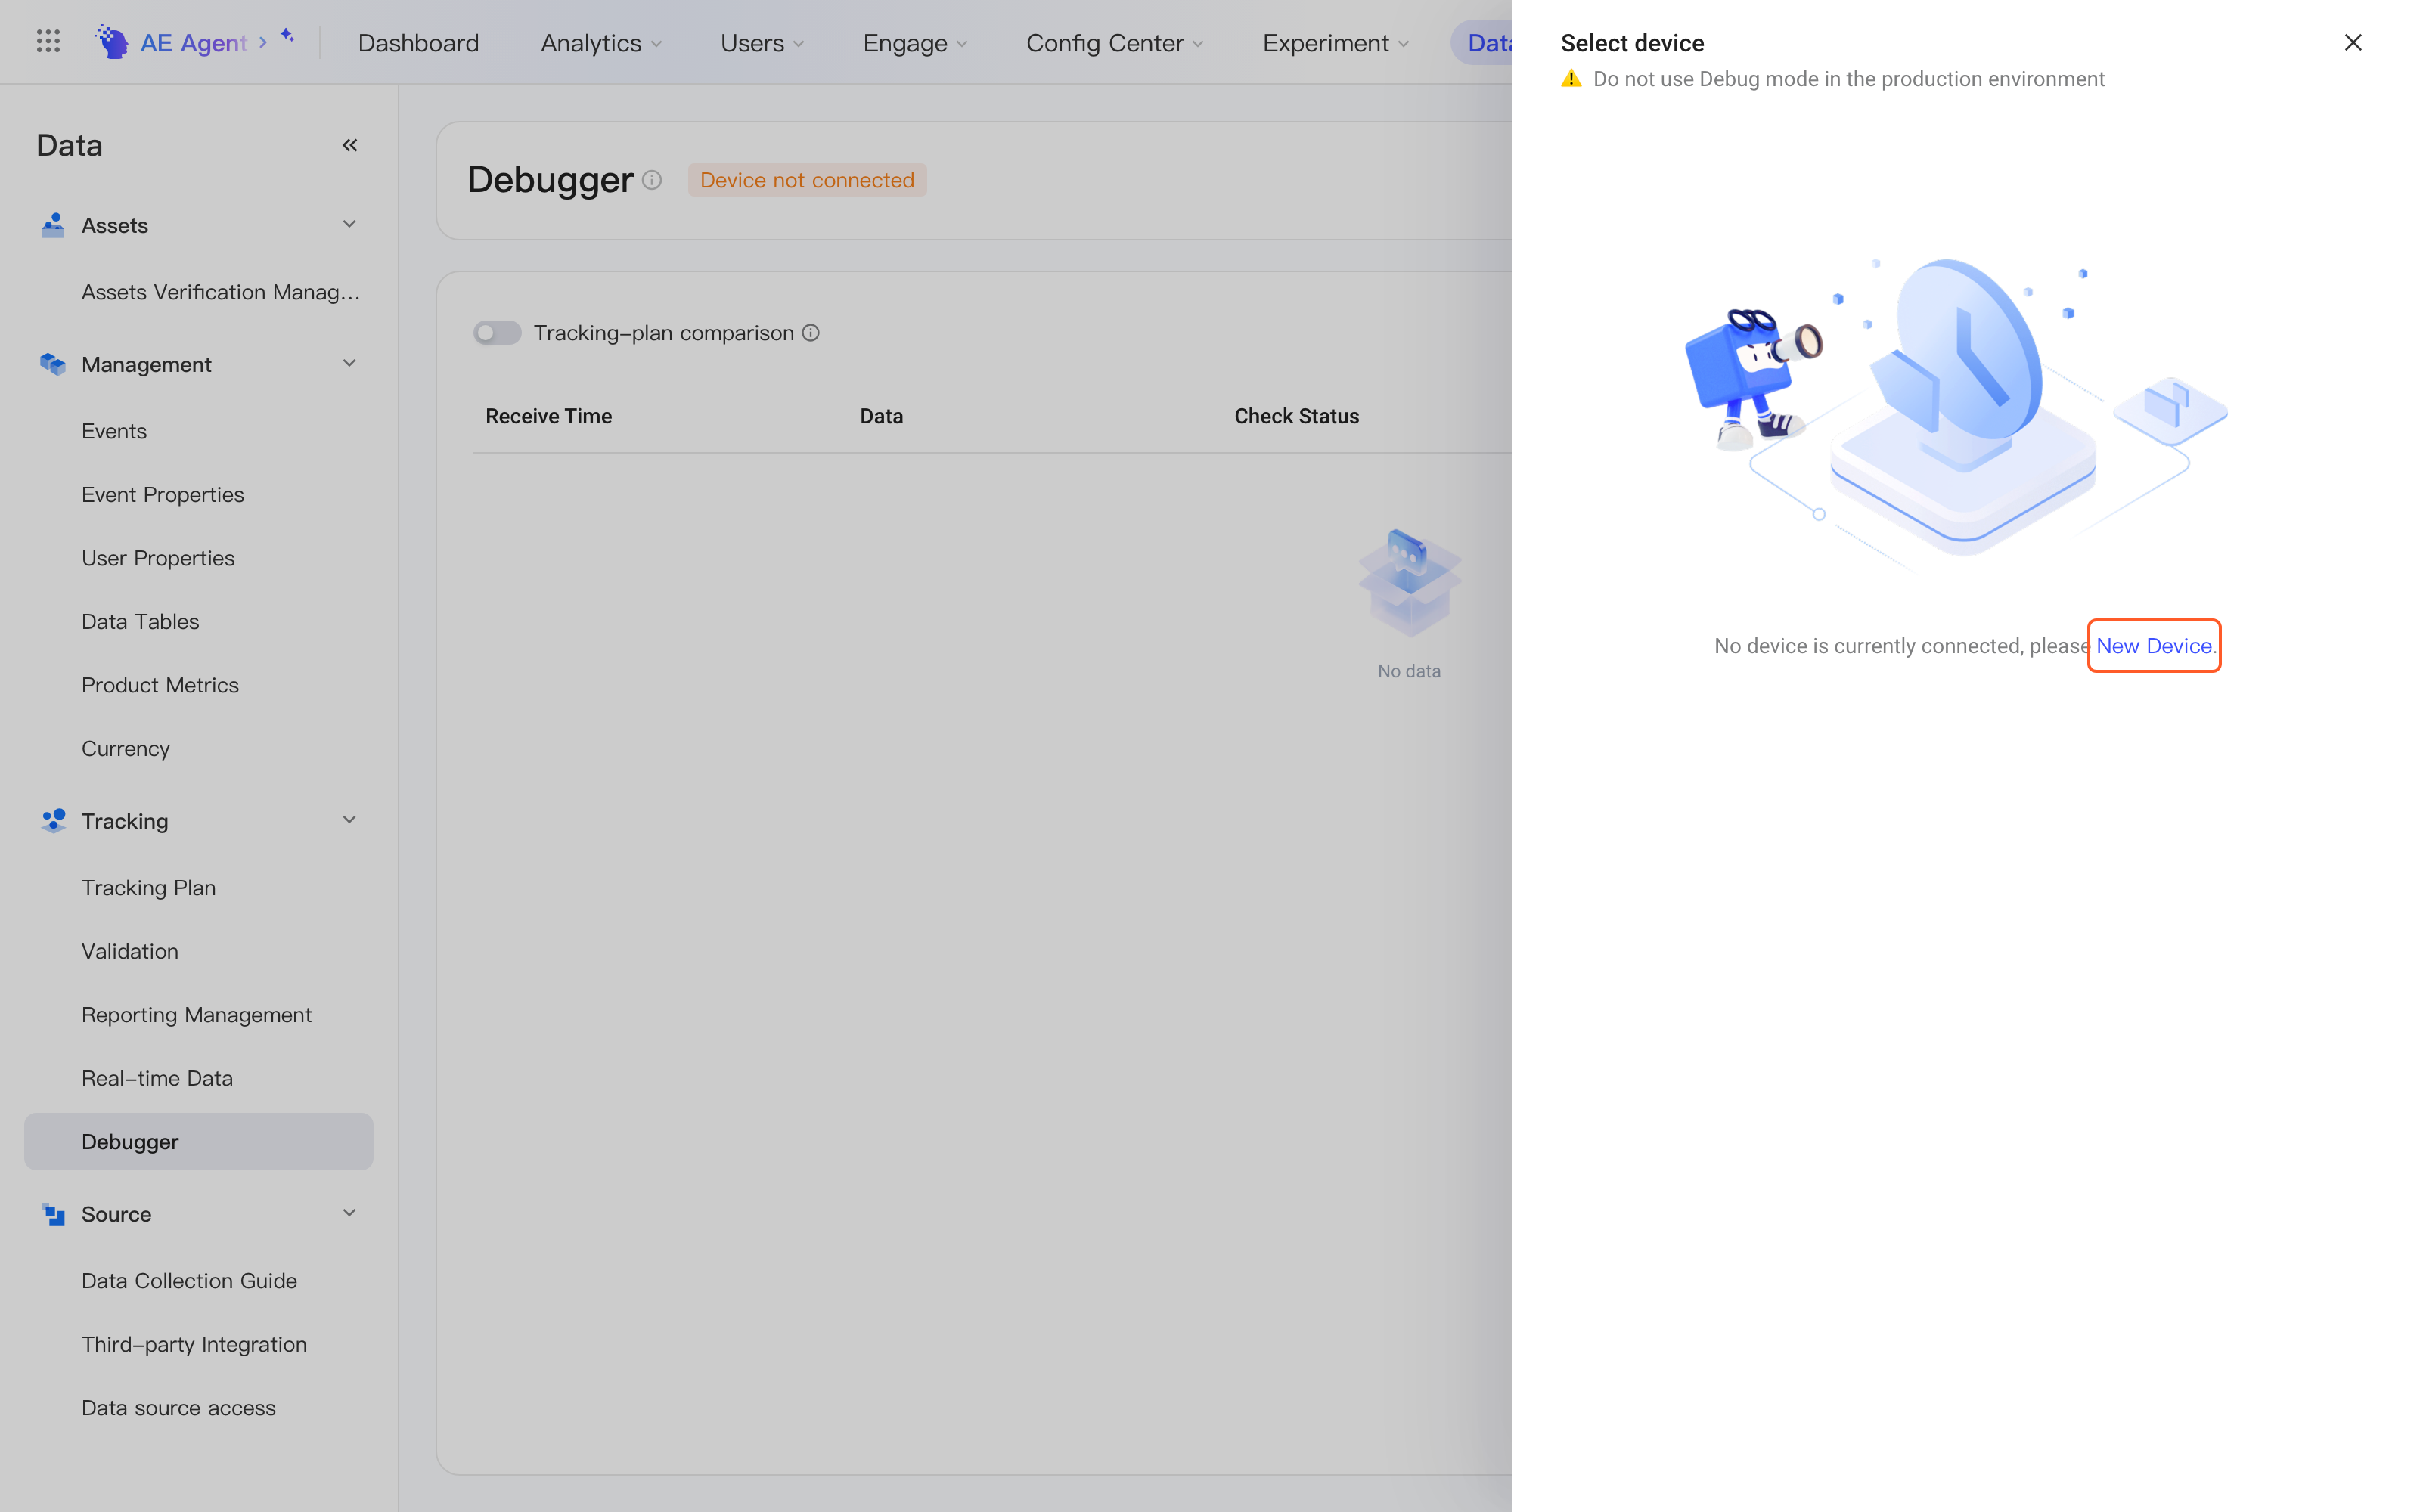Go to the Dashboard tab
This screenshot has height=1512, width=2420.
pos(418,43)
